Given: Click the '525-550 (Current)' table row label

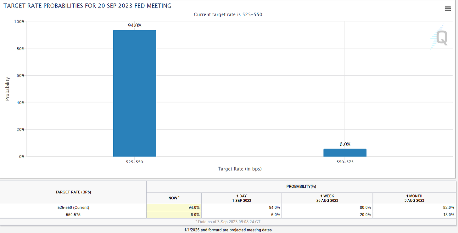Looking at the screenshot, I should coord(73,208).
